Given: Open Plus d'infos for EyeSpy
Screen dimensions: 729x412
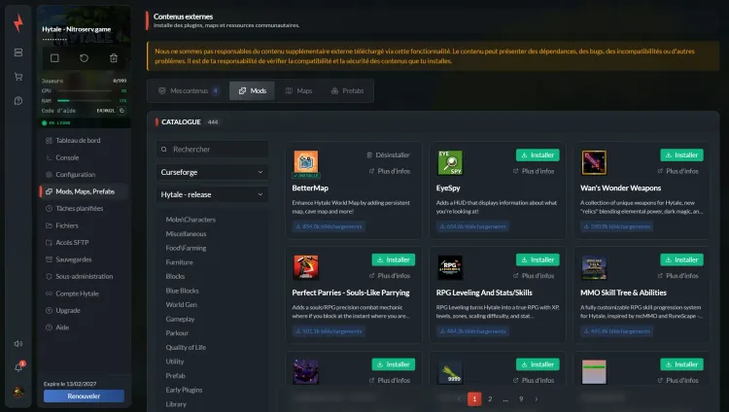Looking at the screenshot, I should 534,171.
